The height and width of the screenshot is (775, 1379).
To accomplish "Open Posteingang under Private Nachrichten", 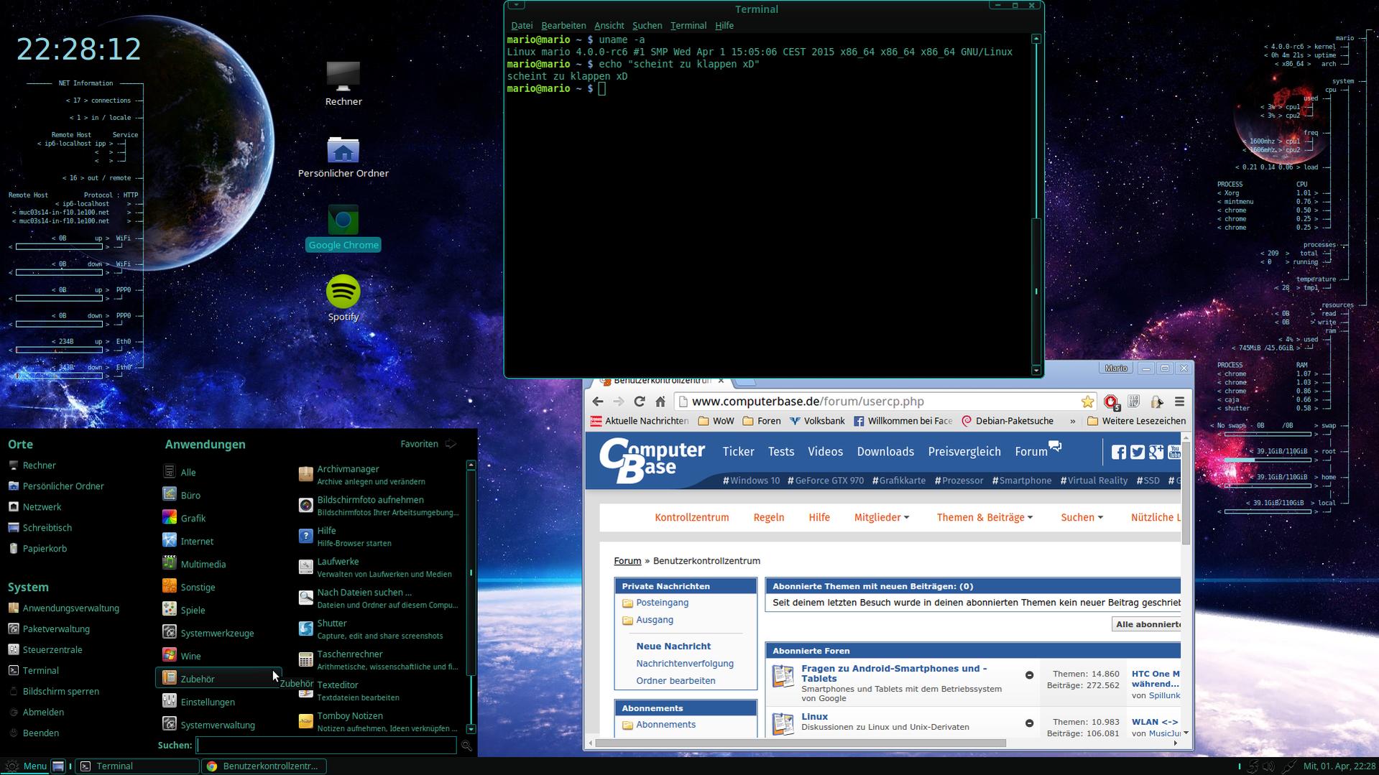I will [662, 603].
